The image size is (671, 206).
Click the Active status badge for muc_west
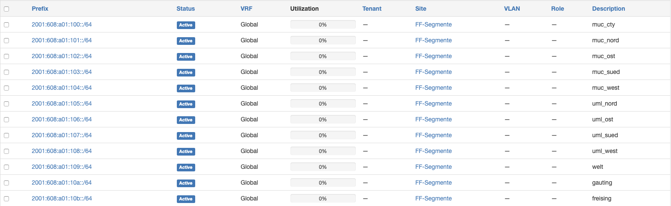(186, 88)
